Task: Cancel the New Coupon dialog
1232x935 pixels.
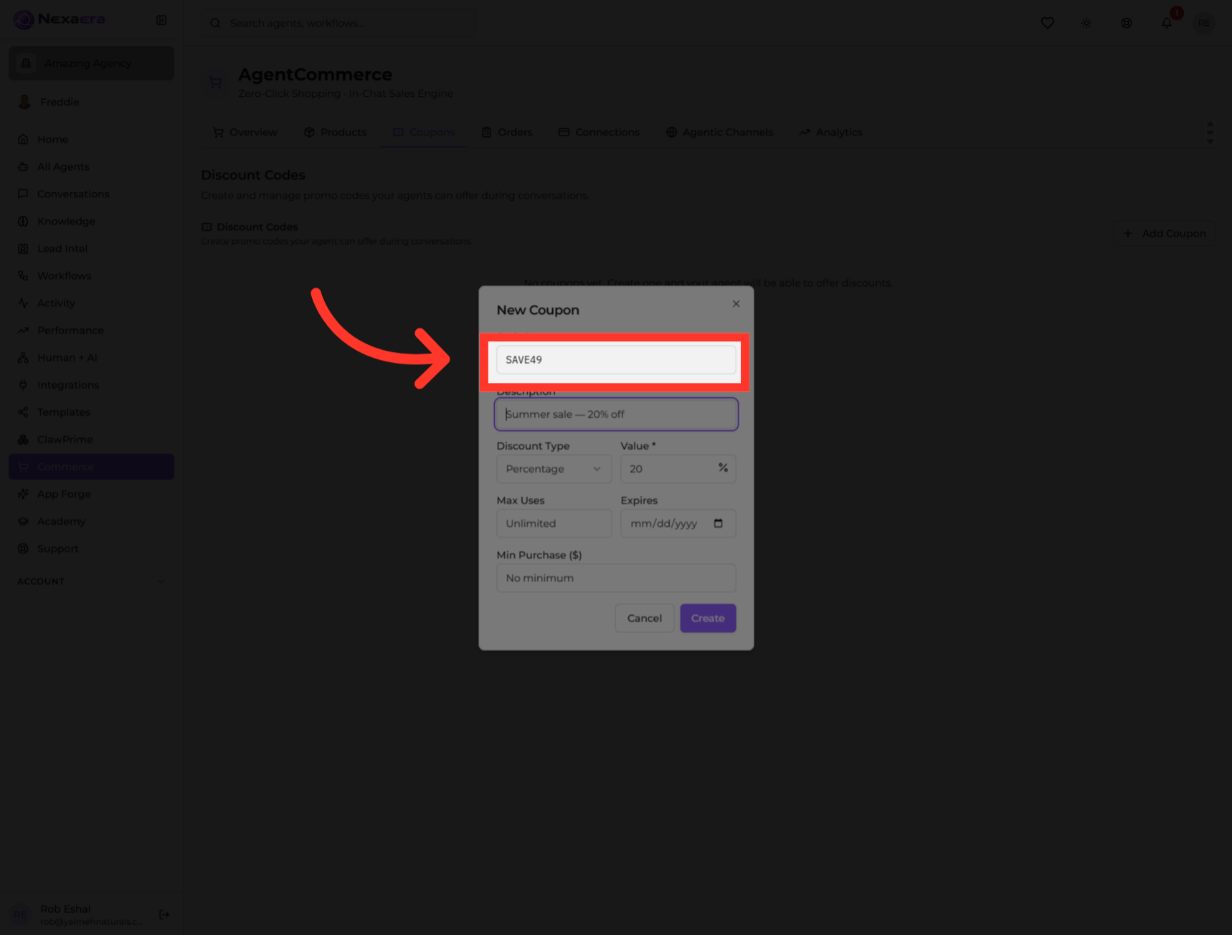Action: 644,618
